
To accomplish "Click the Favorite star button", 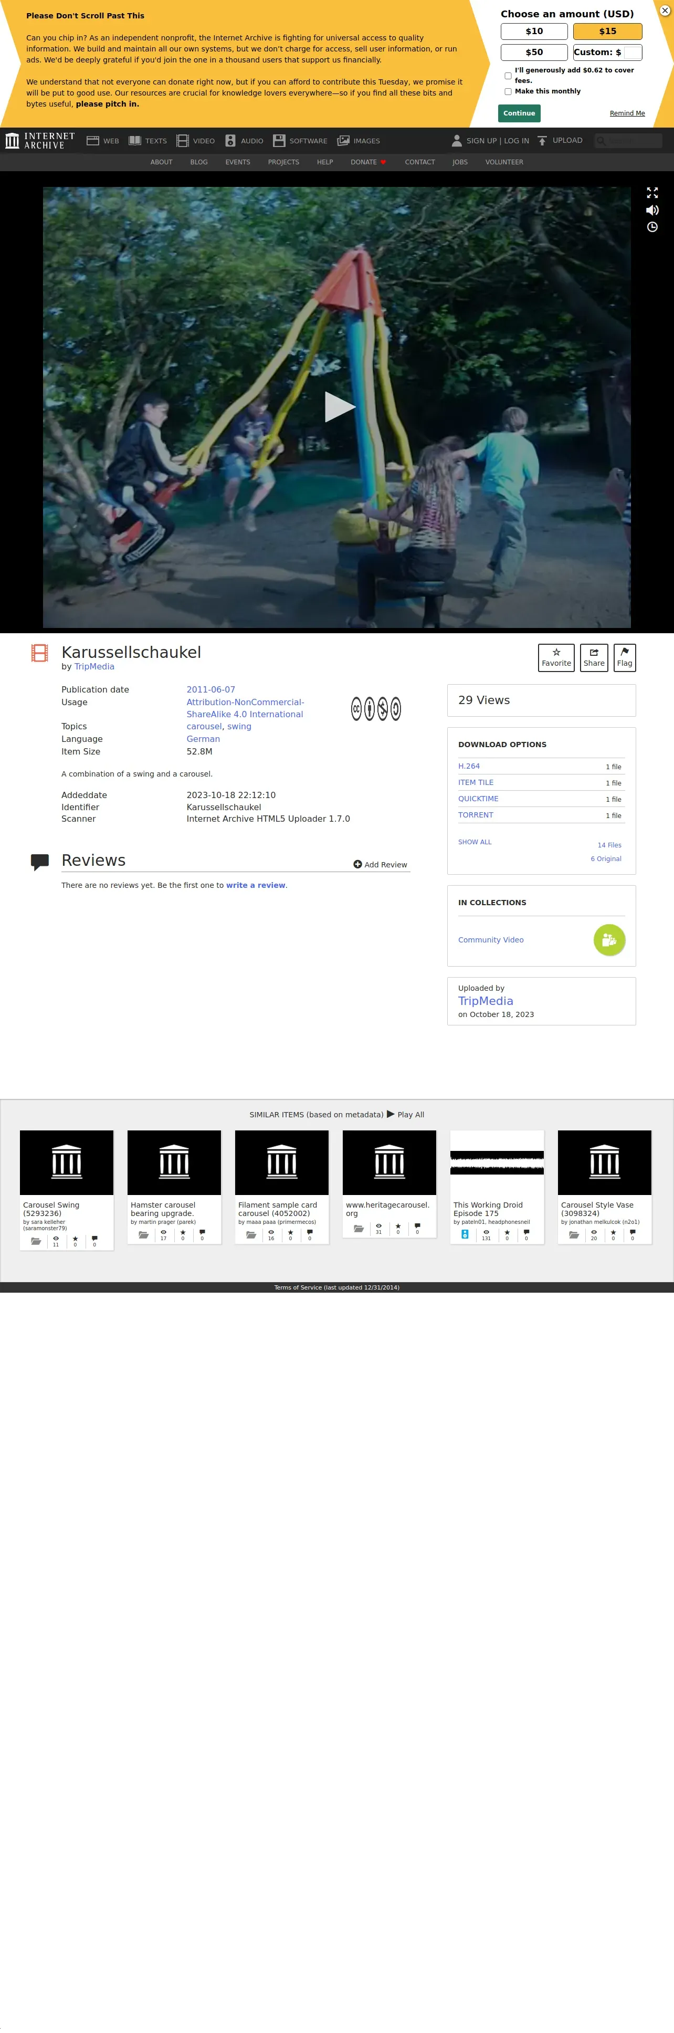I will click(556, 657).
